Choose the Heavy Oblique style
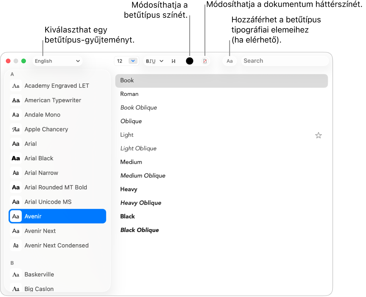The height and width of the screenshot is (297, 366). [221, 203]
